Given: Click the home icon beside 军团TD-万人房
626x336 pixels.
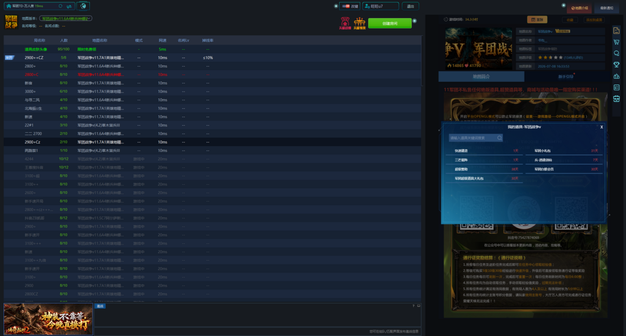Looking at the screenshot, I should [x=8, y=6].
